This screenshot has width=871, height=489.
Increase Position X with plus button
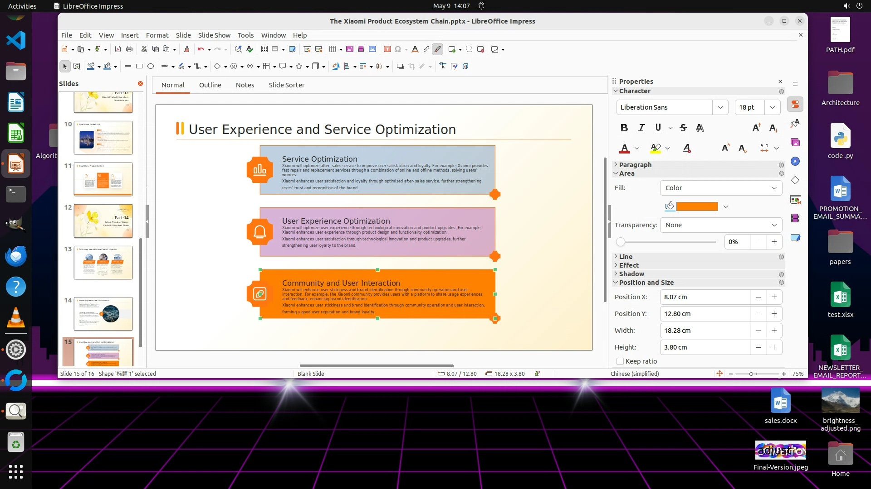pos(774,297)
